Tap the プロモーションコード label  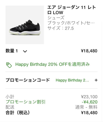[28, 80]
